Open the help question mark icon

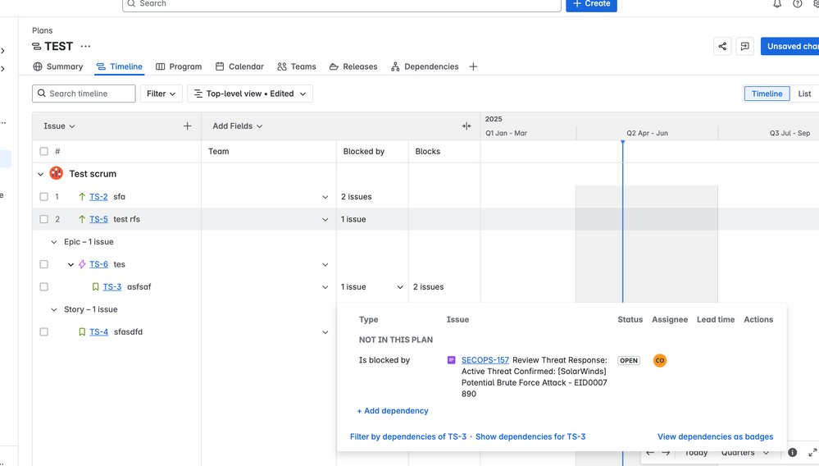[797, 3]
